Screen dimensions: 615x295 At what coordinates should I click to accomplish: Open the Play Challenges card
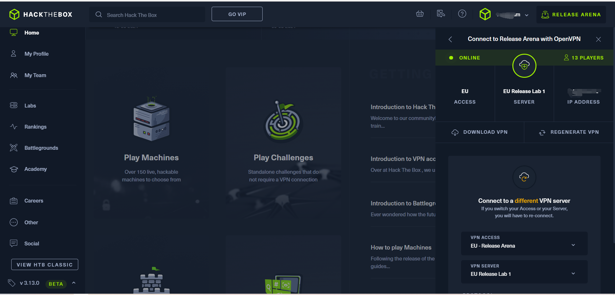pos(283,142)
